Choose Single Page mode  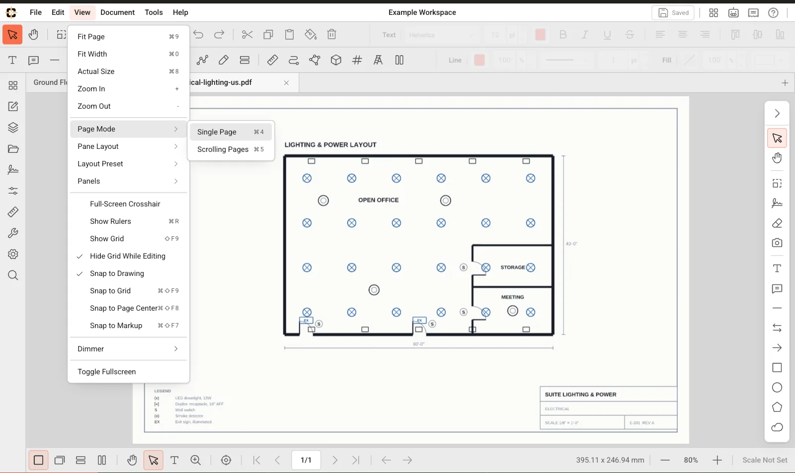click(x=231, y=132)
